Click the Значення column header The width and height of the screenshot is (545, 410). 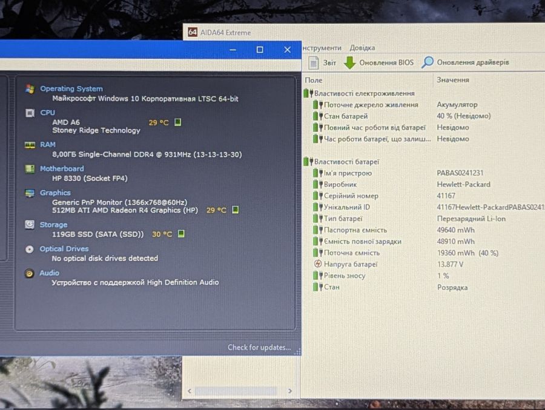(x=452, y=79)
